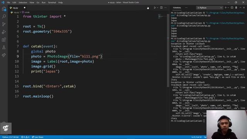Open the Source Control view
The height and width of the screenshot is (139, 247).
tap(4, 24)
